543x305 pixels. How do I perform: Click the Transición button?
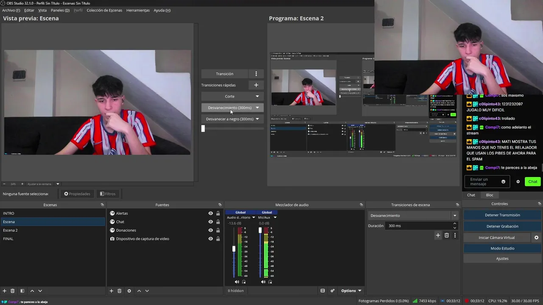225,74
